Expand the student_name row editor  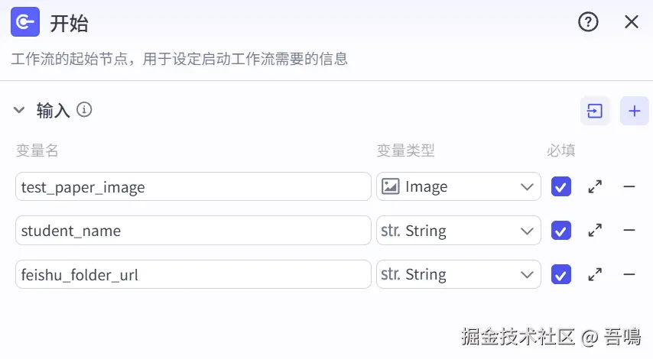[595, 230]
